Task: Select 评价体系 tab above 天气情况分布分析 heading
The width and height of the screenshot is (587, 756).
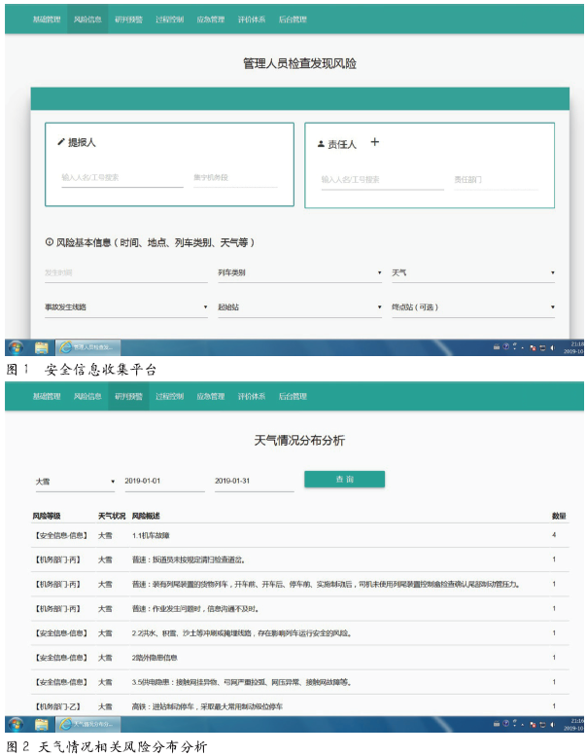Action: [x=252, y=397]
